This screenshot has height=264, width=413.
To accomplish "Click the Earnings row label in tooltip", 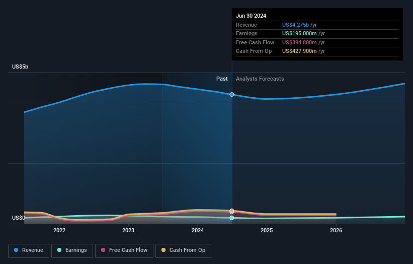I will pyautogui.click(x=246, y=33).
